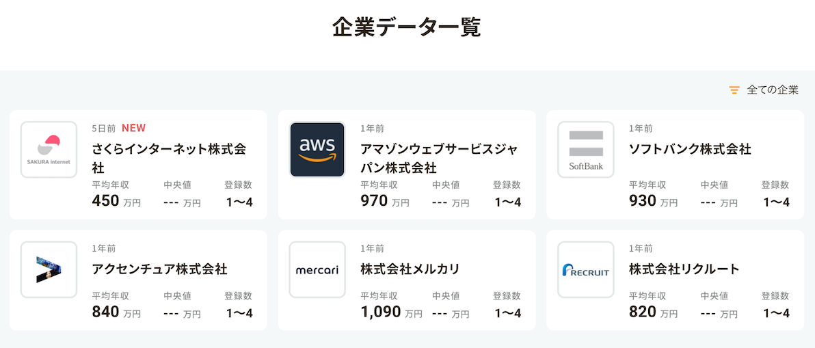Click the Mercari logo icon
The width and height of the screenshot is (815, 348).
[317, 269]
